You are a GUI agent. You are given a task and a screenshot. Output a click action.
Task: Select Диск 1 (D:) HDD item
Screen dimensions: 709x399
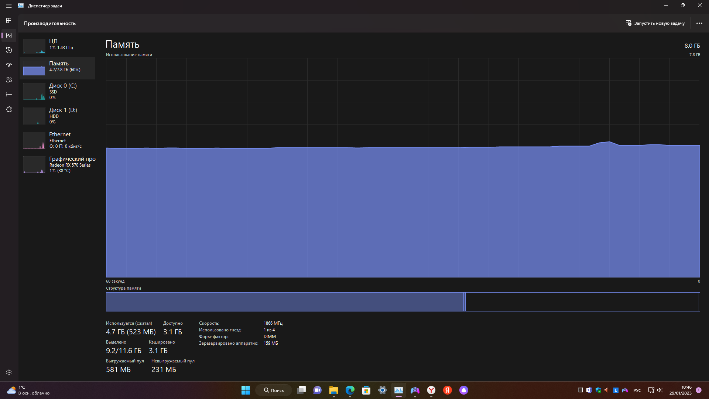(57, 116)
